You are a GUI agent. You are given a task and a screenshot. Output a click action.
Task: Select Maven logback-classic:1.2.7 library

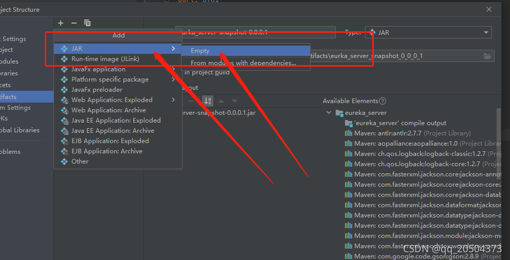click(x=427, y=154)
